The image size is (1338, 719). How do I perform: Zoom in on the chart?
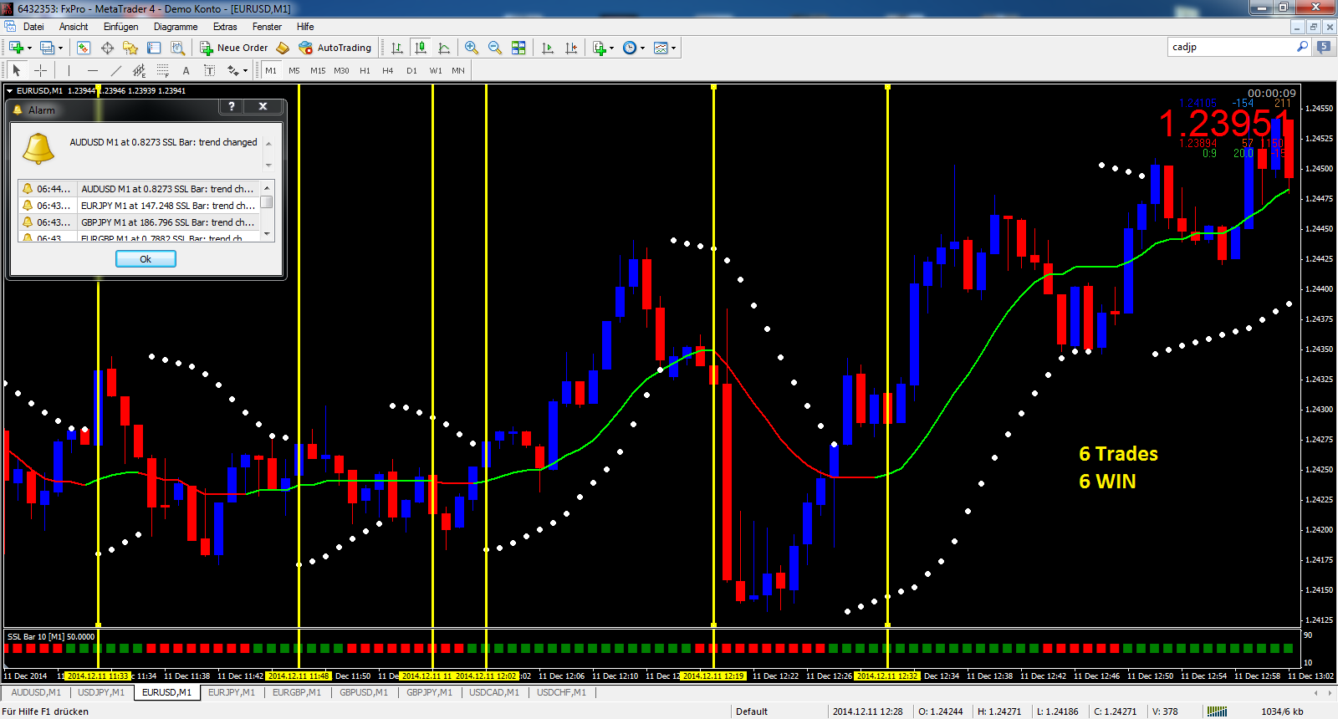coord(472,48)
